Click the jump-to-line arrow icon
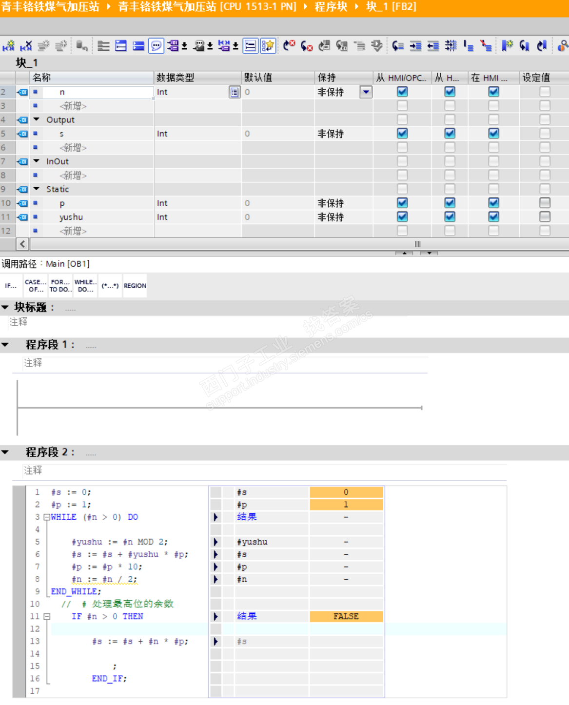Image resolution: width=569 pixels, height=705 pixels. pos(398,46)
